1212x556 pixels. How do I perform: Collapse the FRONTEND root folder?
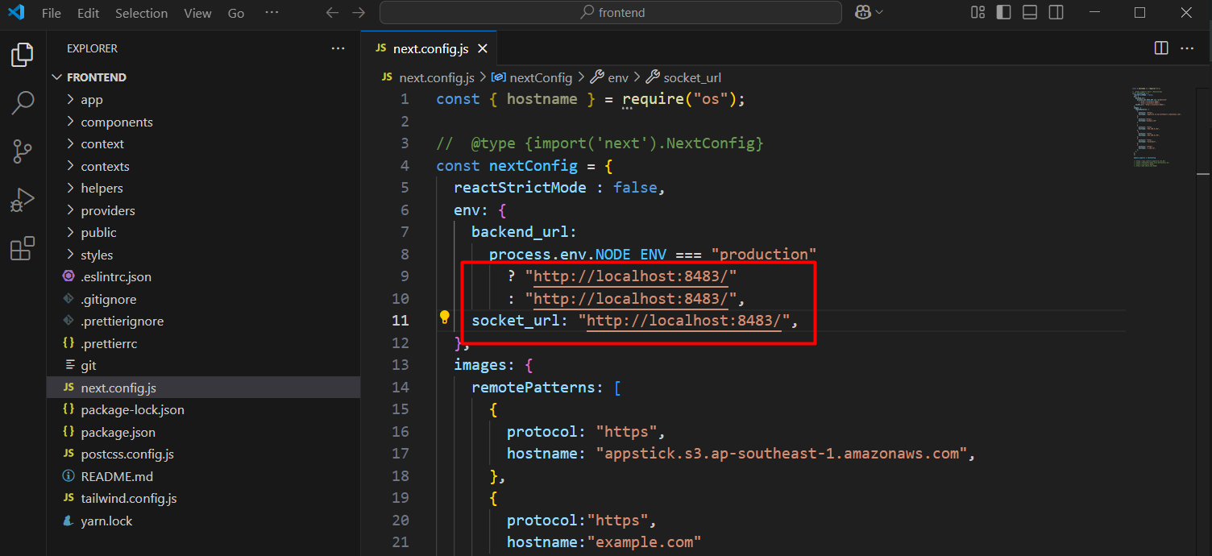(x=203, y=77)
